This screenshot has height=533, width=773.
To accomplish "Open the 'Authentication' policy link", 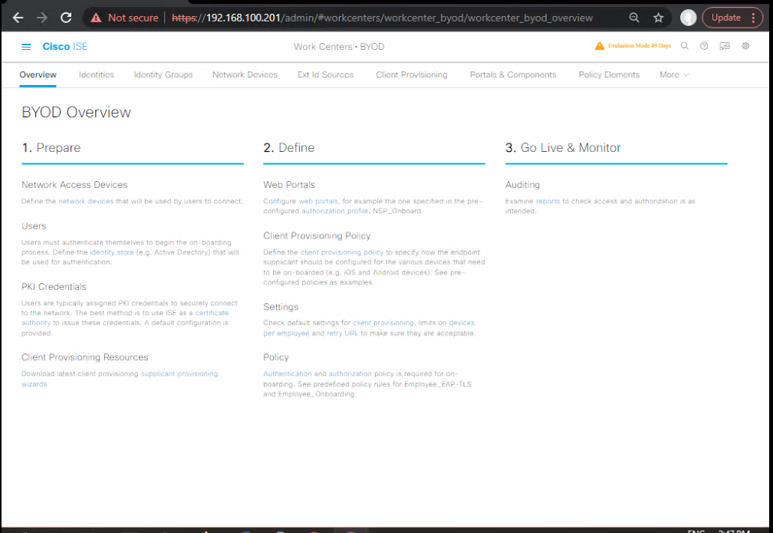I will coord(288,373).
